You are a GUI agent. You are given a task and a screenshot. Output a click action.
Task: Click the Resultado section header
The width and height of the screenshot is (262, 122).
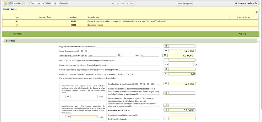point(130,41)
